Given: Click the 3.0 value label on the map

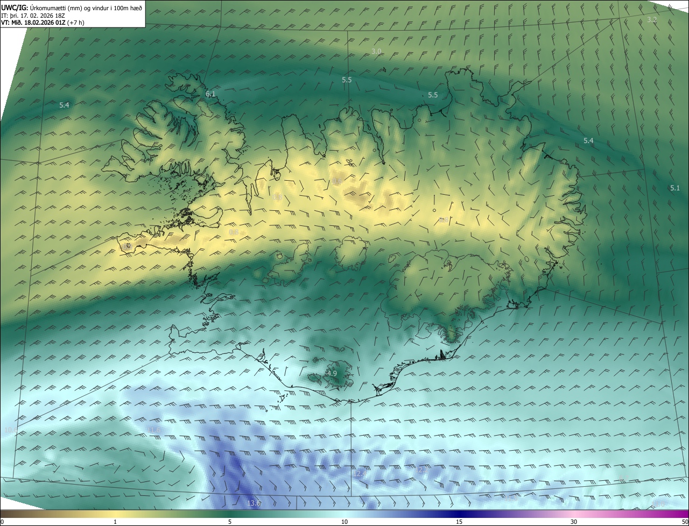Looking at the screenshot, I should (x=376, y=51).
